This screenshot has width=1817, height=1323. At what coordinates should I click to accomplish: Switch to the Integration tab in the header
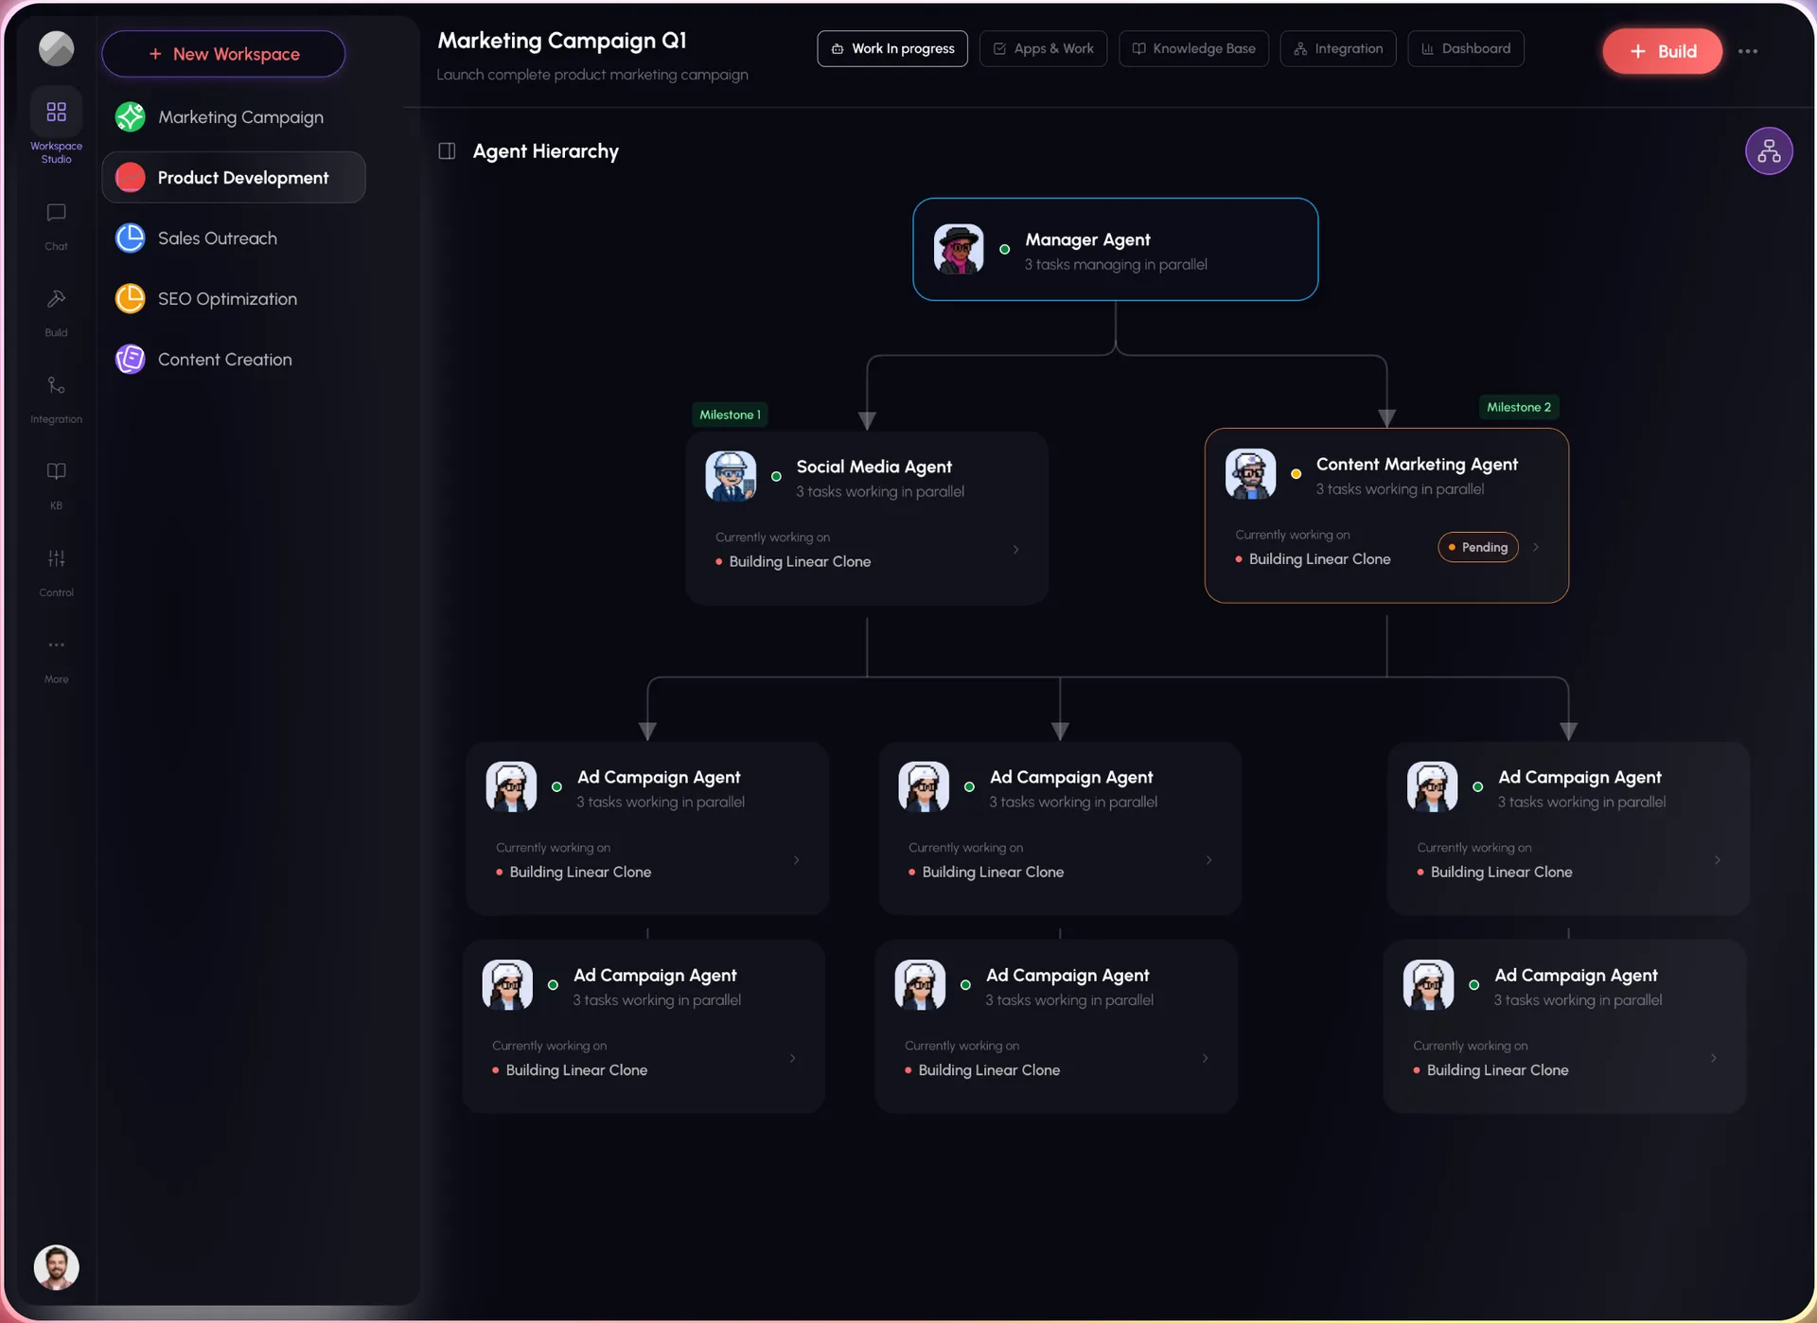pos(1337,48)
